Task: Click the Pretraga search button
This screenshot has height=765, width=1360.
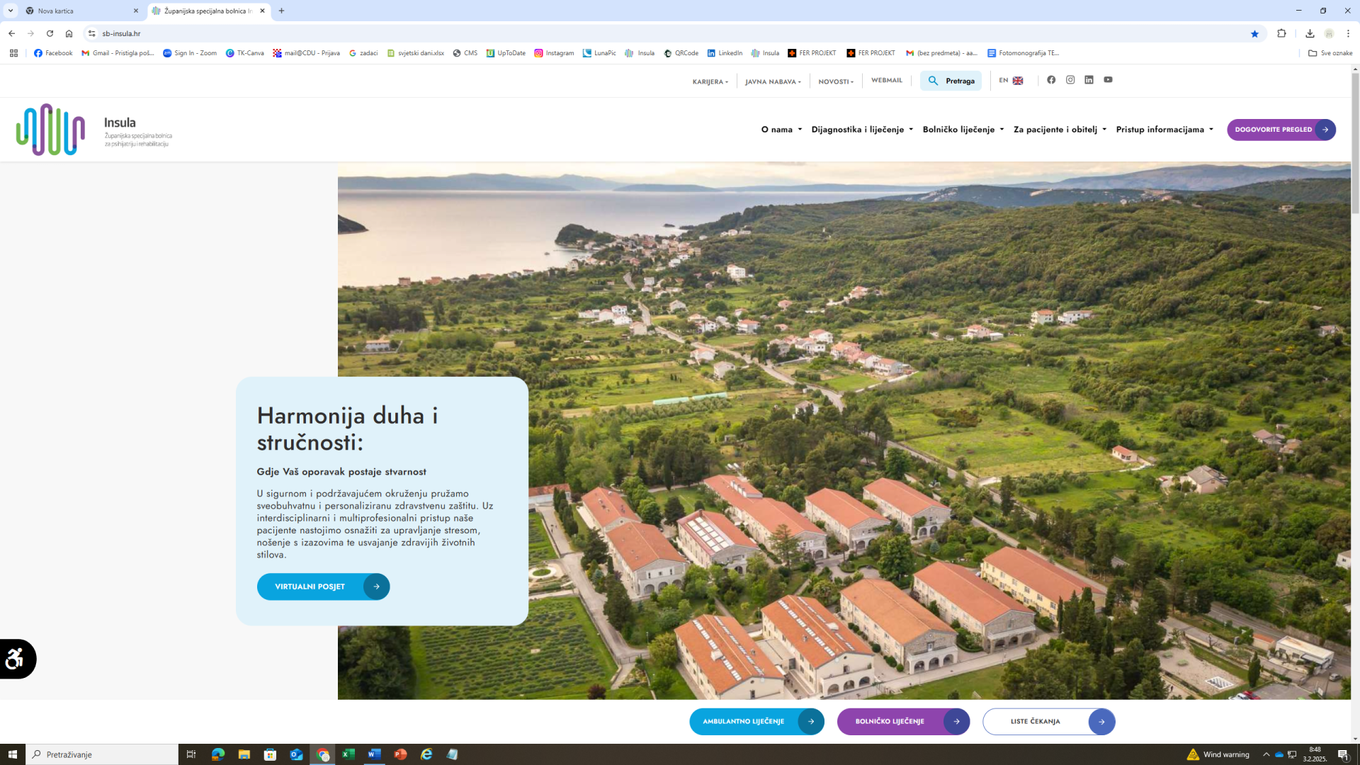Action: pyautogui.click(x=951, y=81)
